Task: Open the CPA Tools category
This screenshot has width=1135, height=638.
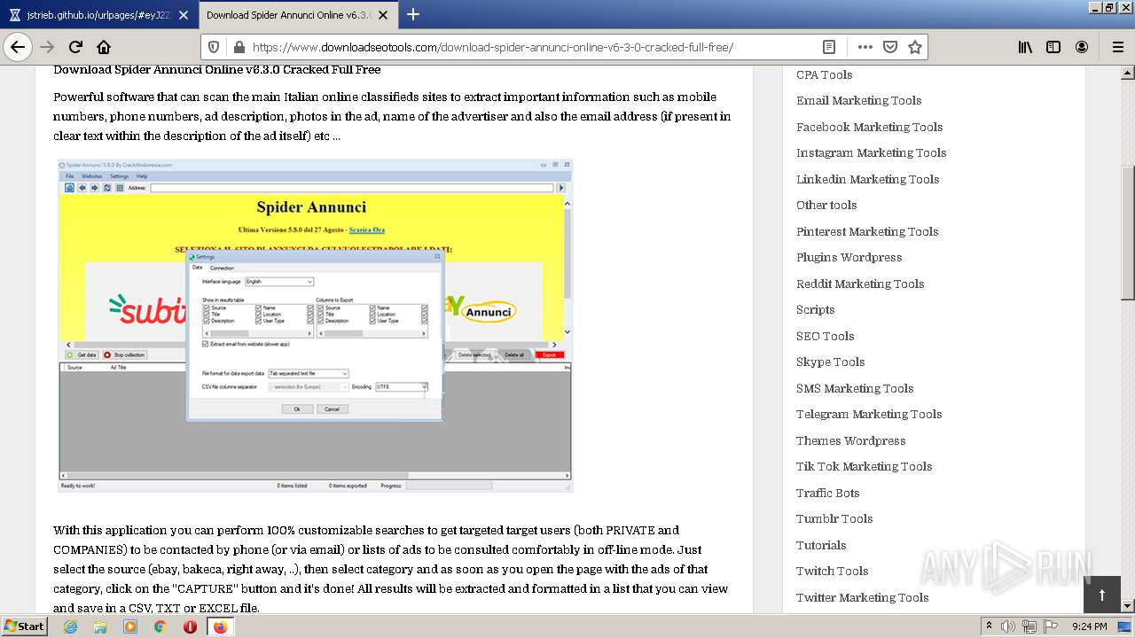Action: [824, 74]
